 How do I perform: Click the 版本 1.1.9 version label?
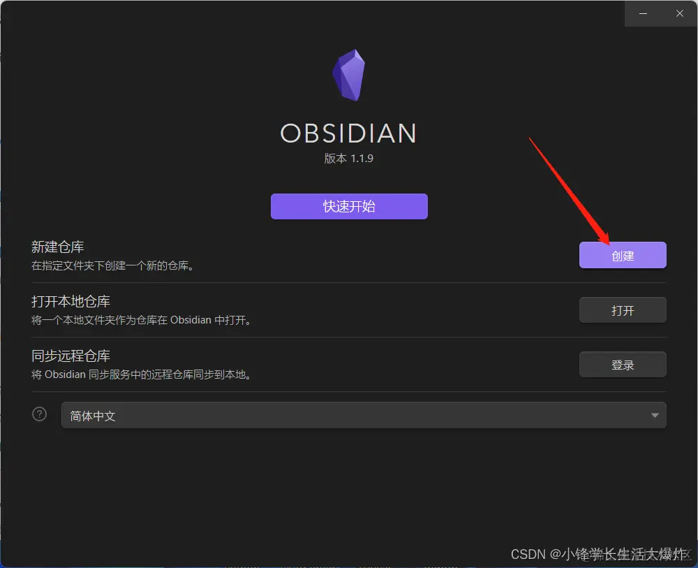click(348, 159)
